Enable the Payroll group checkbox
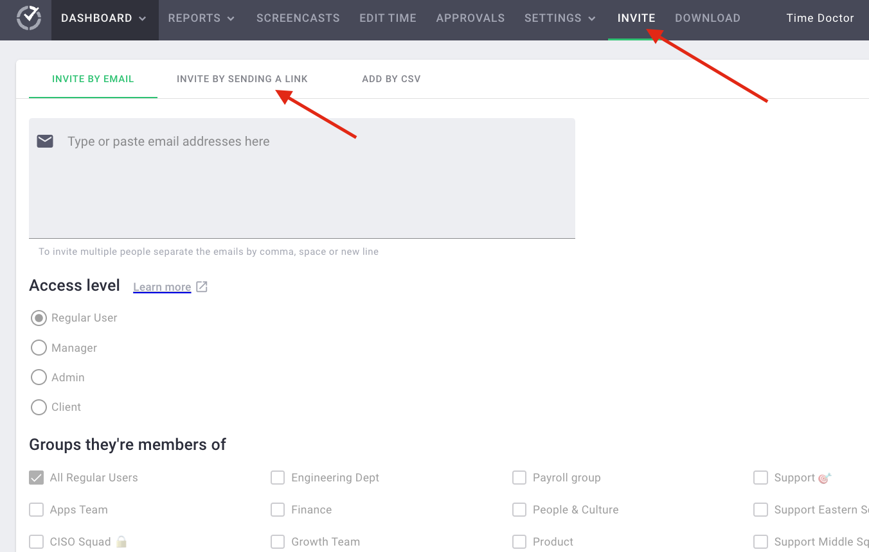This screenshot has height=552, width=869. coord(519,478)
